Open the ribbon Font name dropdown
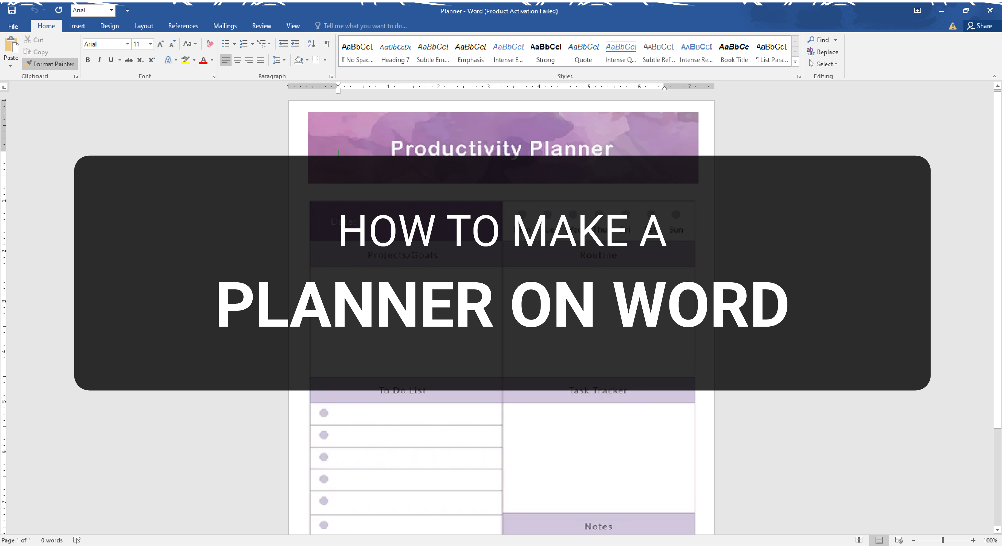1005x546 pixels. 127,44
